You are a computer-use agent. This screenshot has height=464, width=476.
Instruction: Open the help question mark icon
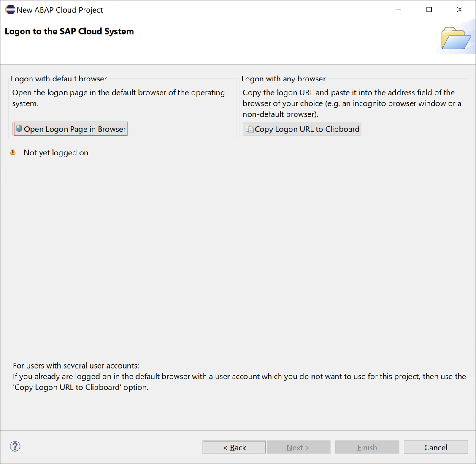[15, 446]
